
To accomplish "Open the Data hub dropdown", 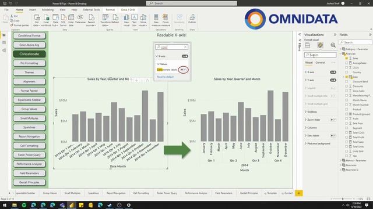I will (x=55, y=20).
